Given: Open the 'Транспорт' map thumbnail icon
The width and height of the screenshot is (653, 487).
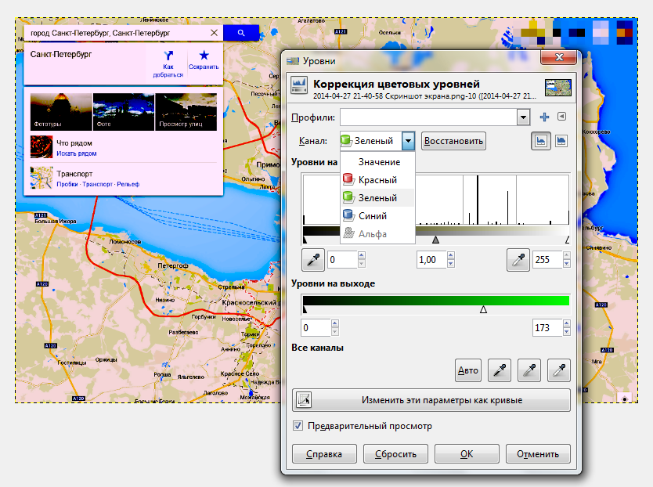Looking at the screenshot, I should pos(41,178).
